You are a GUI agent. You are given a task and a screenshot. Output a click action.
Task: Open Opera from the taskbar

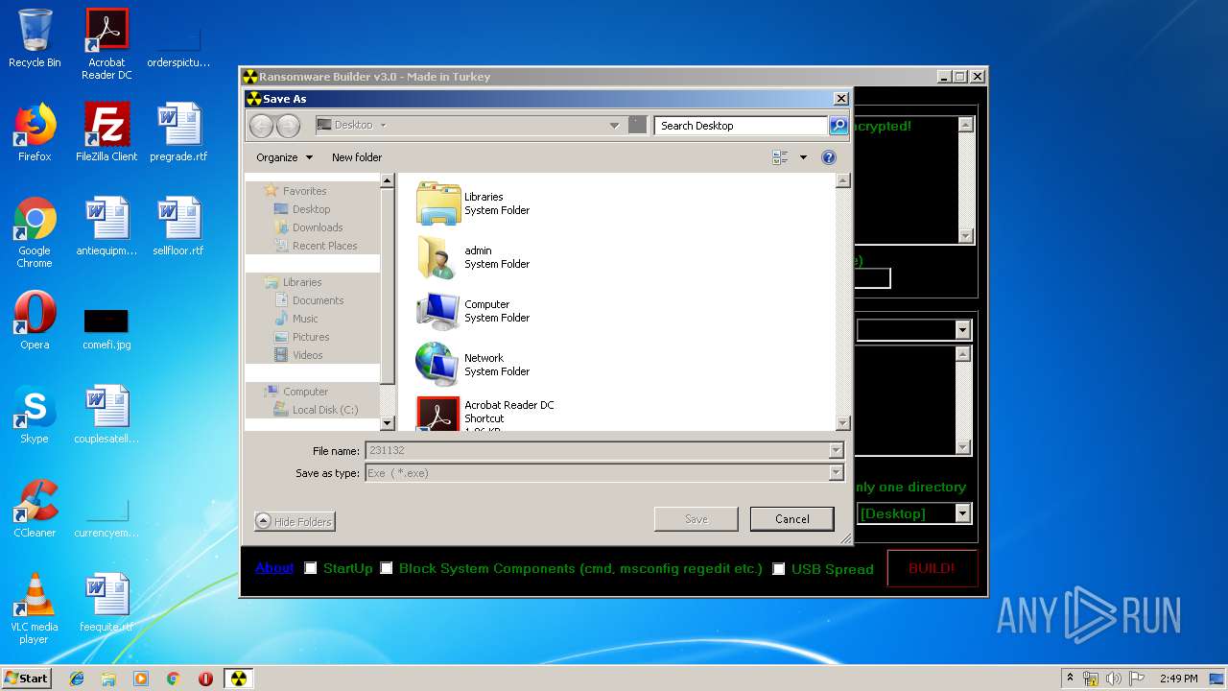tap(205, 679)
